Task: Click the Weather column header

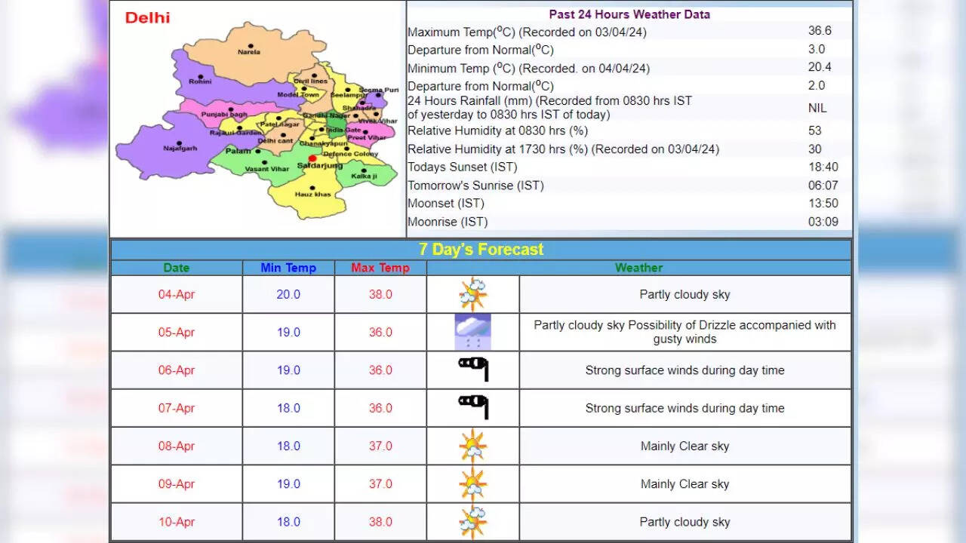Action: click(x=638, y=268)
